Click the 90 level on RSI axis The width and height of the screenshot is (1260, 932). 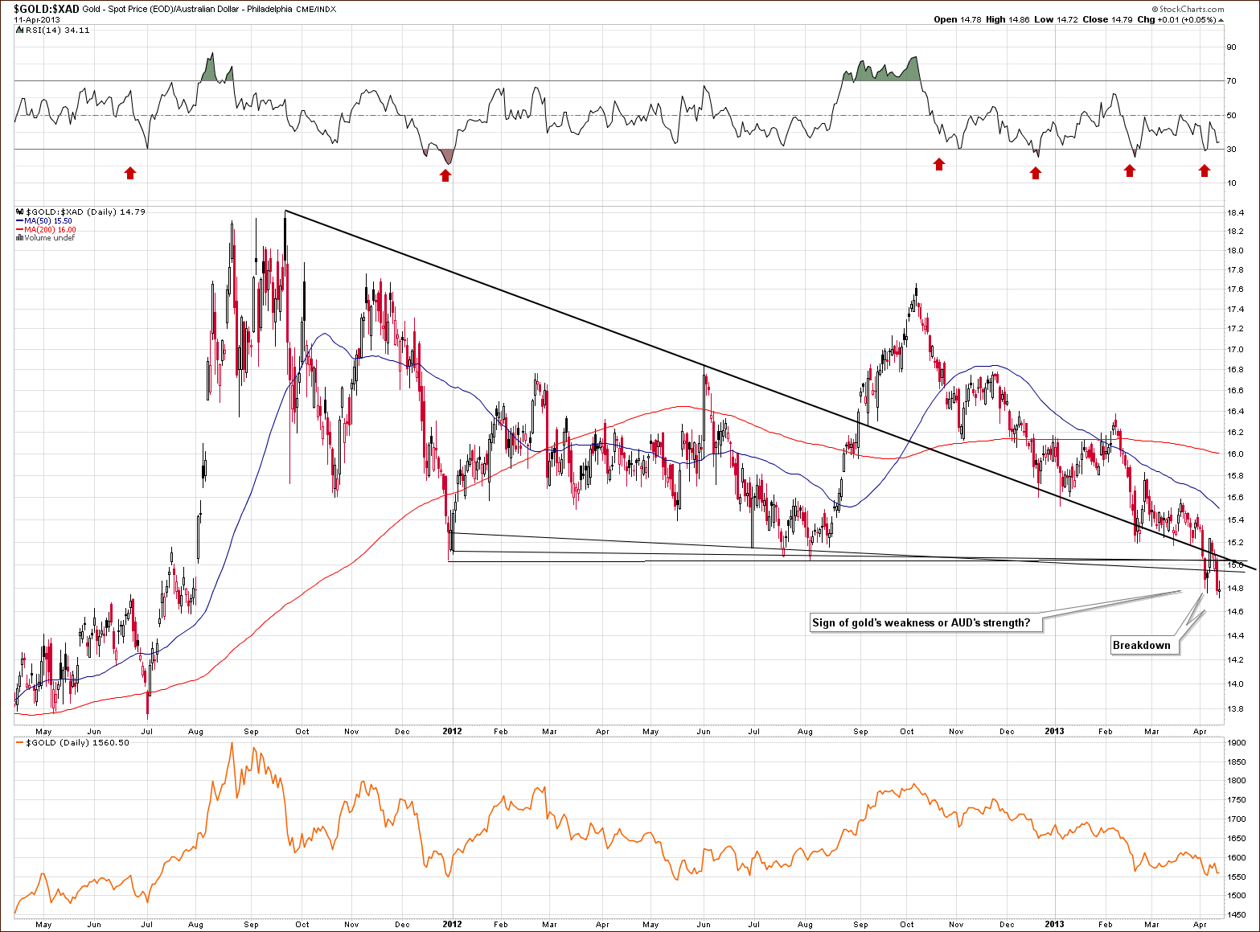tap(1231, 47)
